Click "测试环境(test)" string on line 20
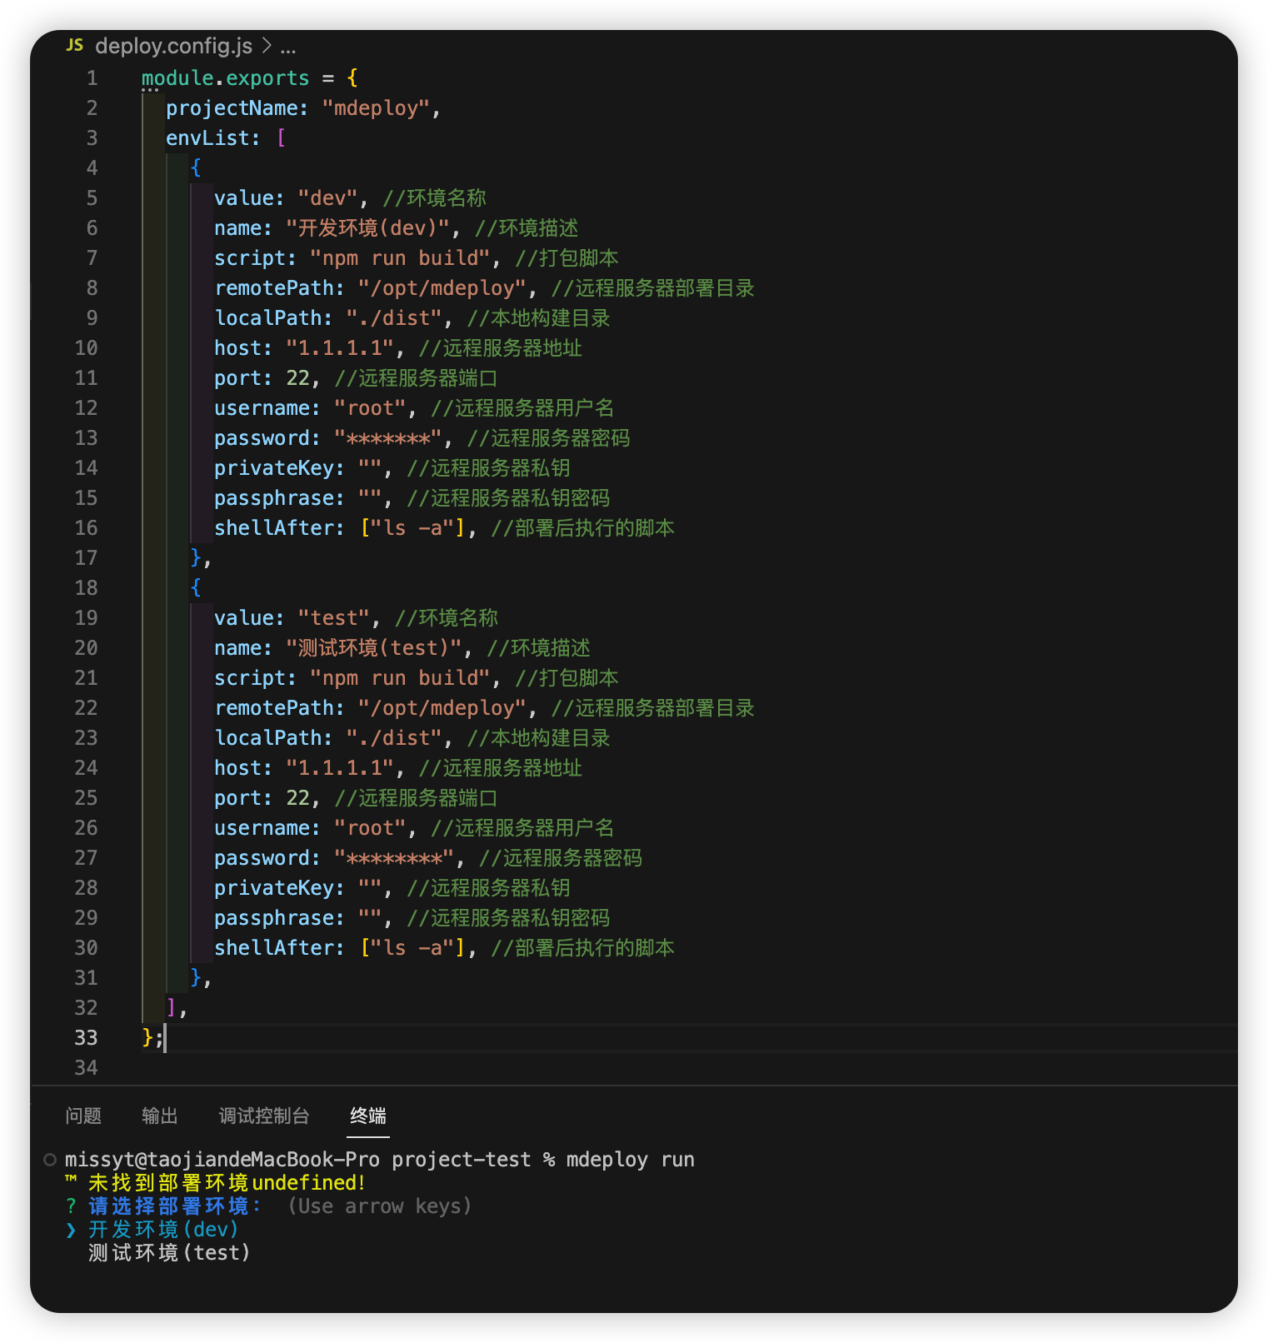Image resolution: width=1268 pixels, height=1343 pixels. point(374,648)
